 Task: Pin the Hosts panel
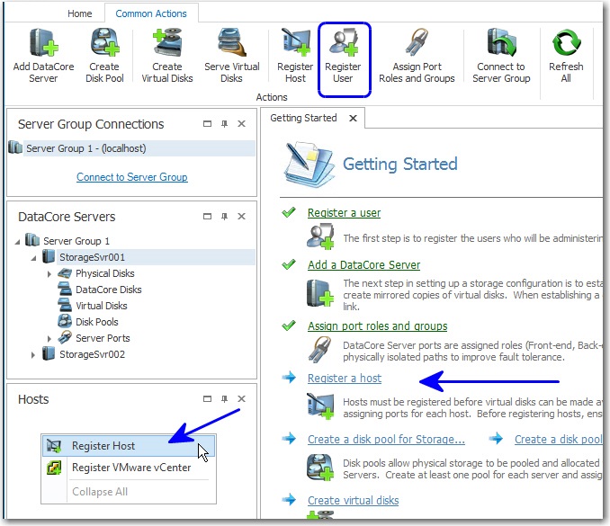224,398
